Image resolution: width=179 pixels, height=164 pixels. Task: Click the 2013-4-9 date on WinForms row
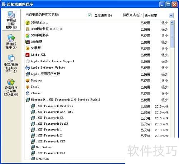click(161, 106)
